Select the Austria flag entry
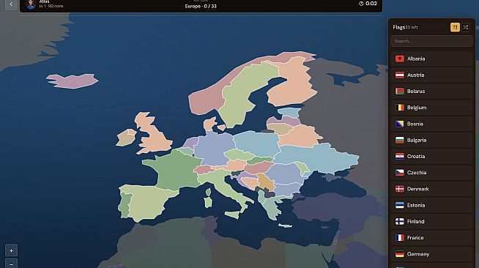The height and width of the screenshot is (268, 479). pyautogui.click(x=431, y=75)
